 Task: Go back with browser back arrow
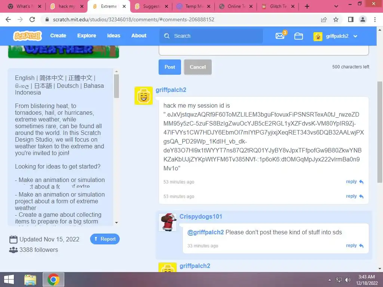point(8,19)
